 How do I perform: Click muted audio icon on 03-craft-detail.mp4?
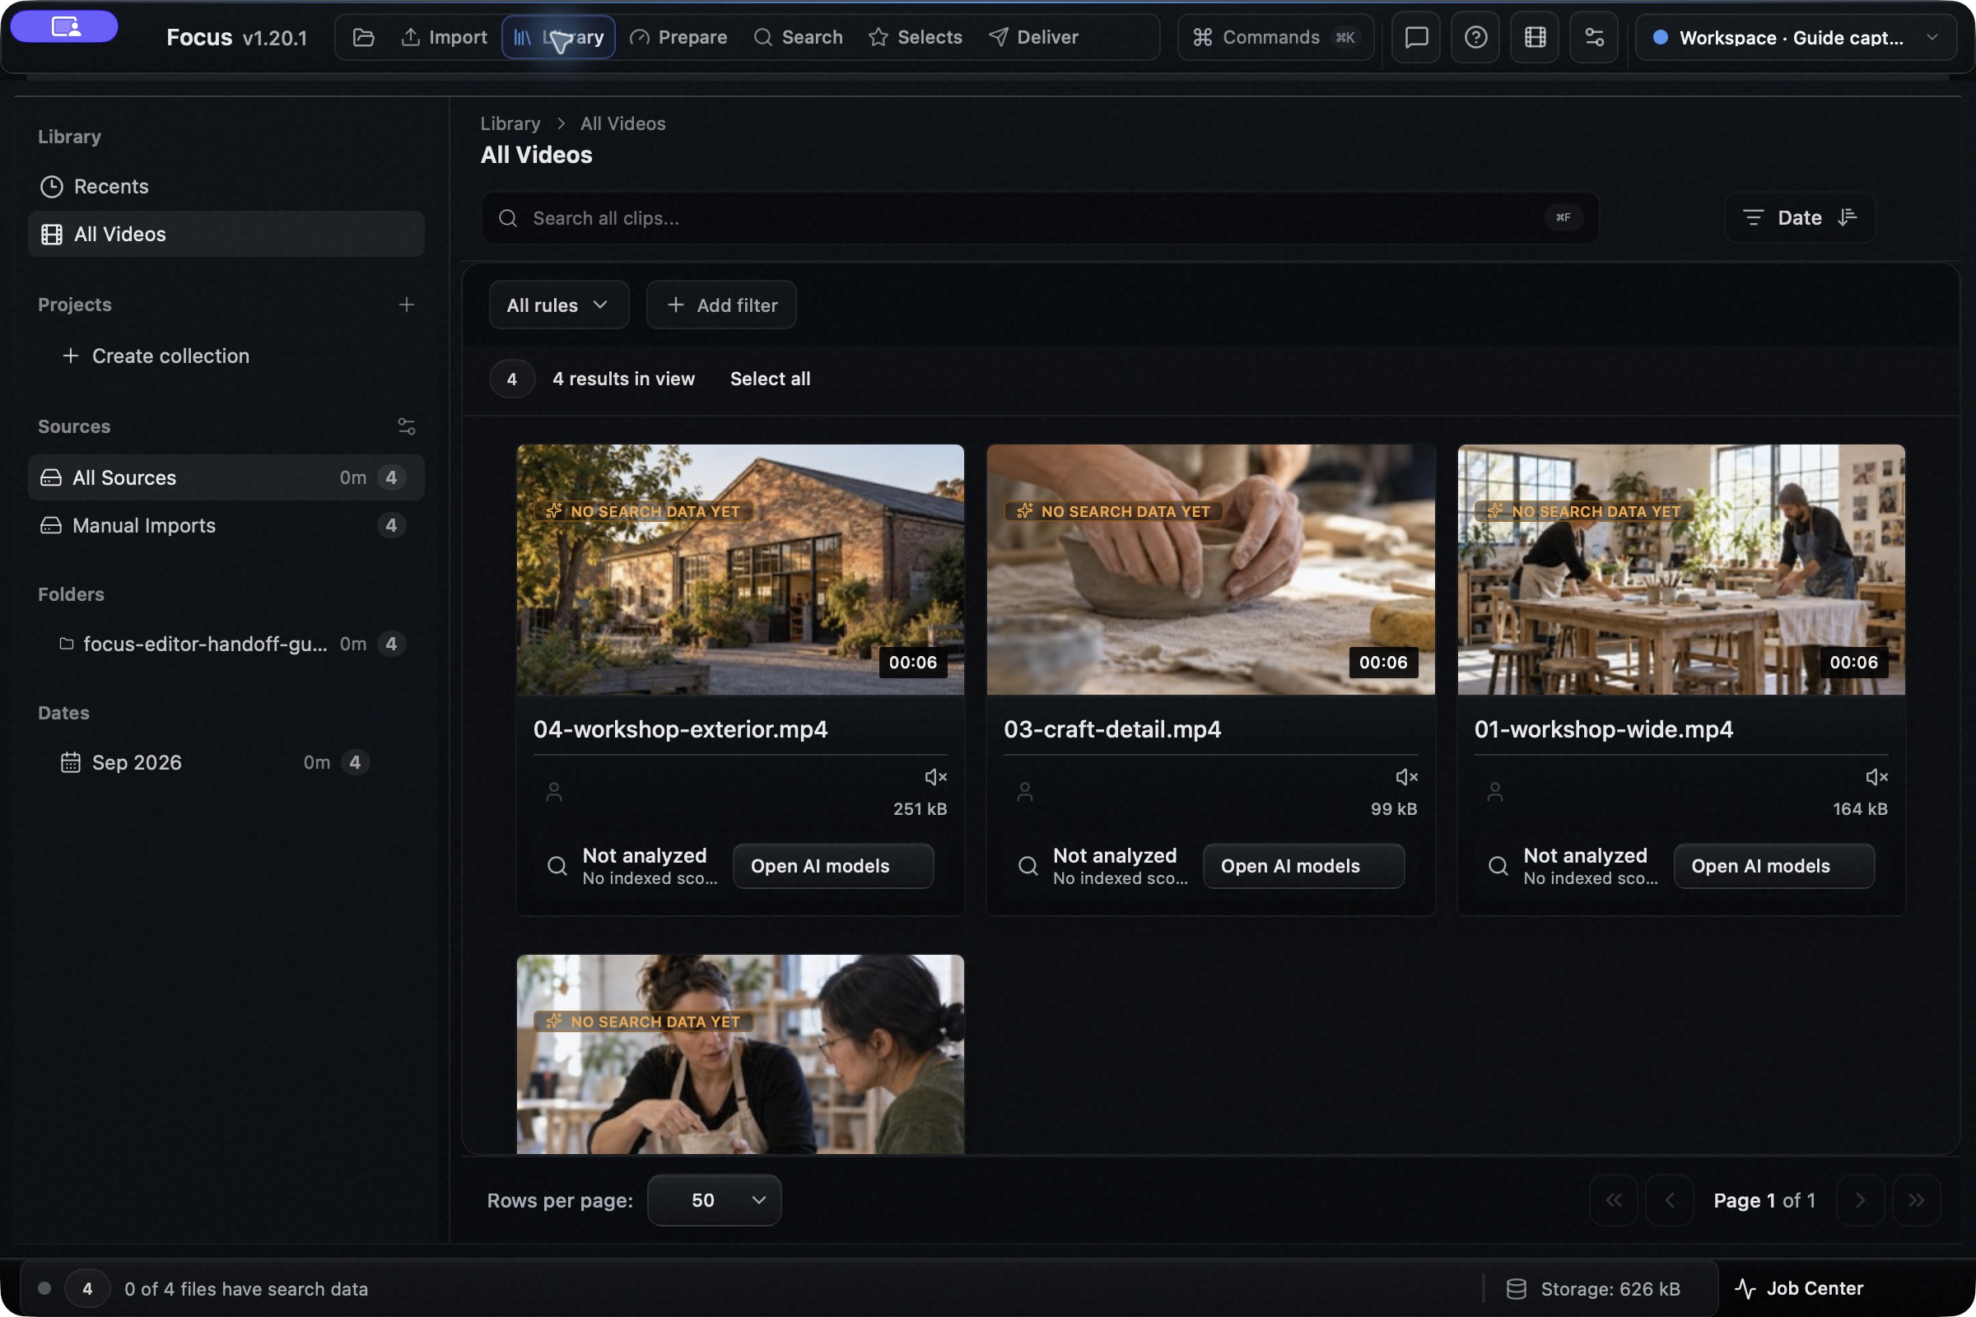tap(1406, 776)
